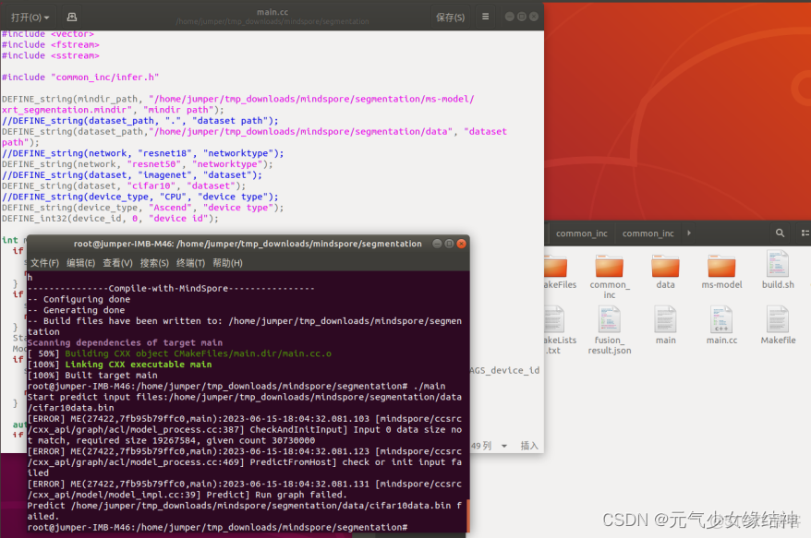Click the './main' command line in terminal

tap(236, 386)
